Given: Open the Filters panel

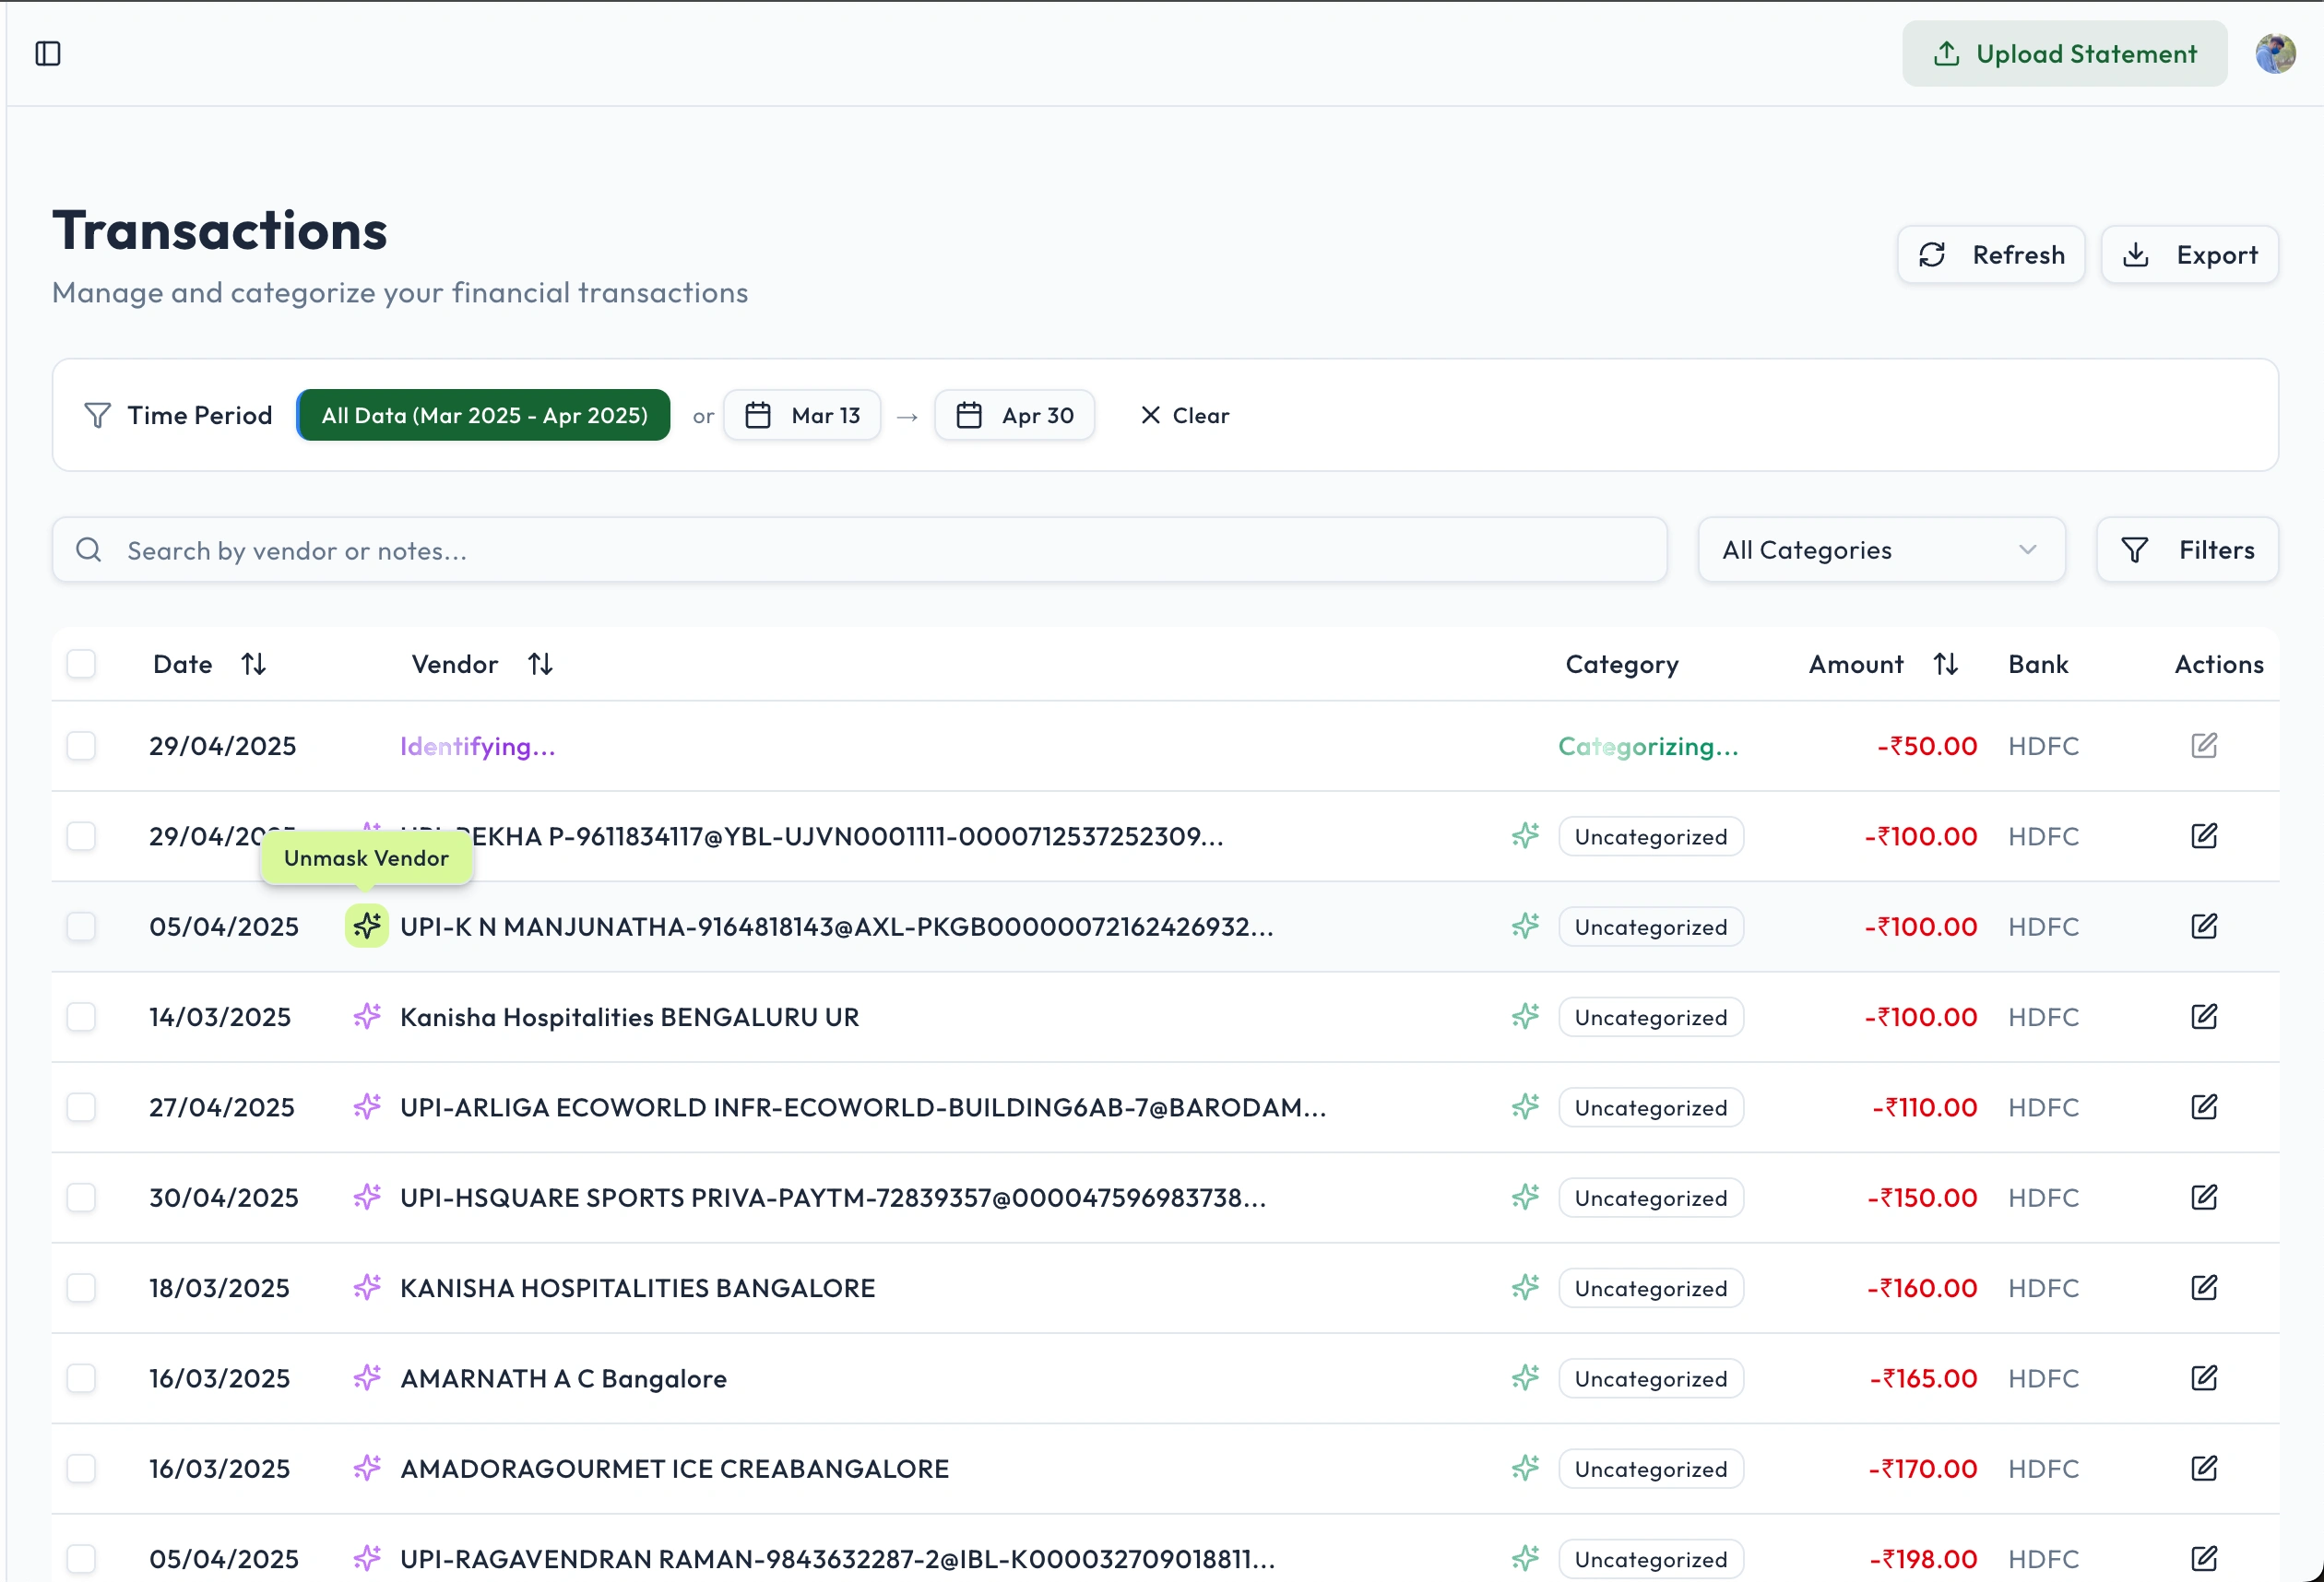Looking at the screenshot, I should tap(2187, 549).
